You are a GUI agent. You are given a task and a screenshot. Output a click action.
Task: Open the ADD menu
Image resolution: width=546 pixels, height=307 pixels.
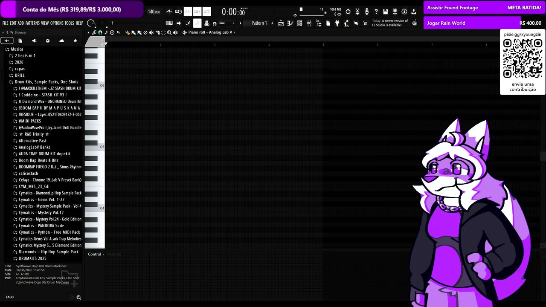[20, 23]
